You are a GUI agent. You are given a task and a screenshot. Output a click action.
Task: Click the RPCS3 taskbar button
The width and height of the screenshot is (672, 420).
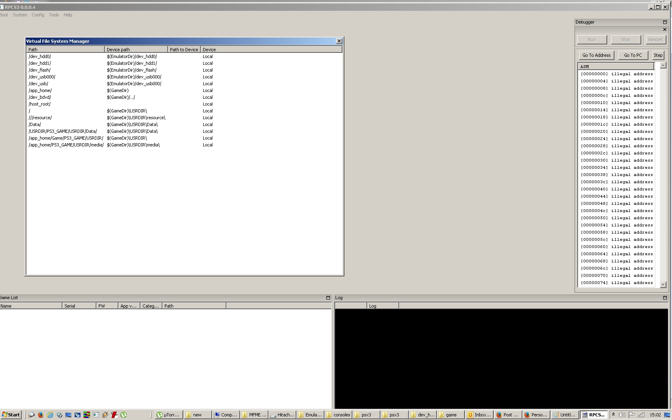(593, 415)
